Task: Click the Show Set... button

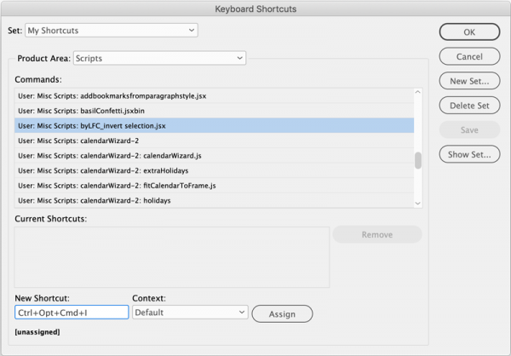Action: pyautogui.click(x=468, y=155)
